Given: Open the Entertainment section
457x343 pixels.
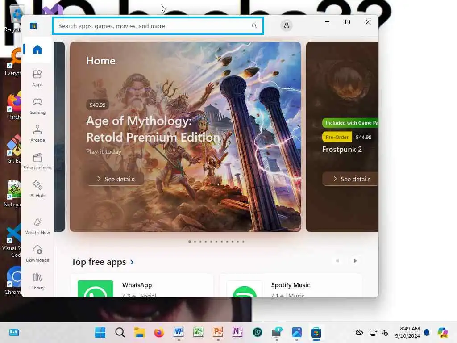Looking at the screenshot, I should tap(37, 161).
